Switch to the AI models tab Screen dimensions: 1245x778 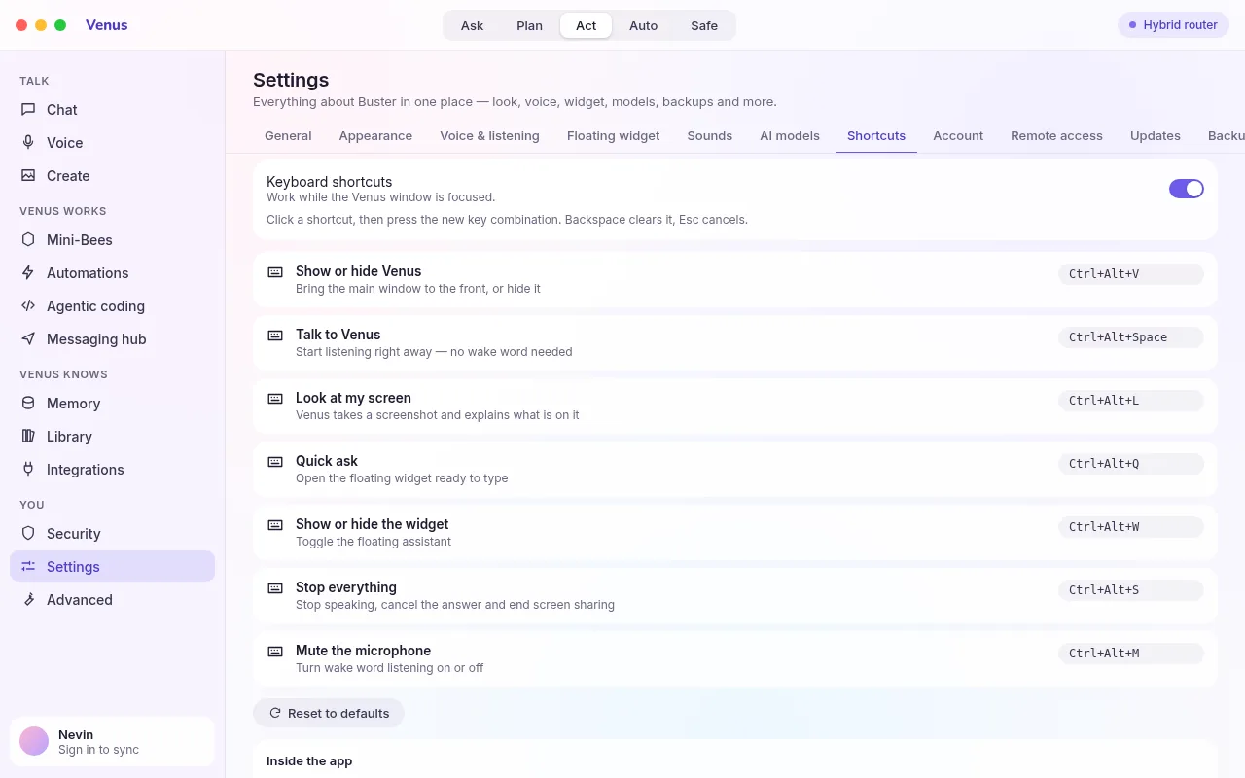[790, 136]
